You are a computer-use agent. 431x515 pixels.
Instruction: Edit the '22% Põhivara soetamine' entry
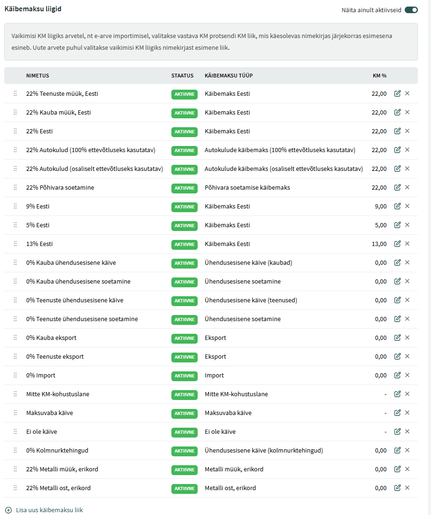click(397, 187)
